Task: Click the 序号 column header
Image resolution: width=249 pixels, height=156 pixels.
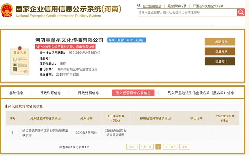Action: point(13,118)
